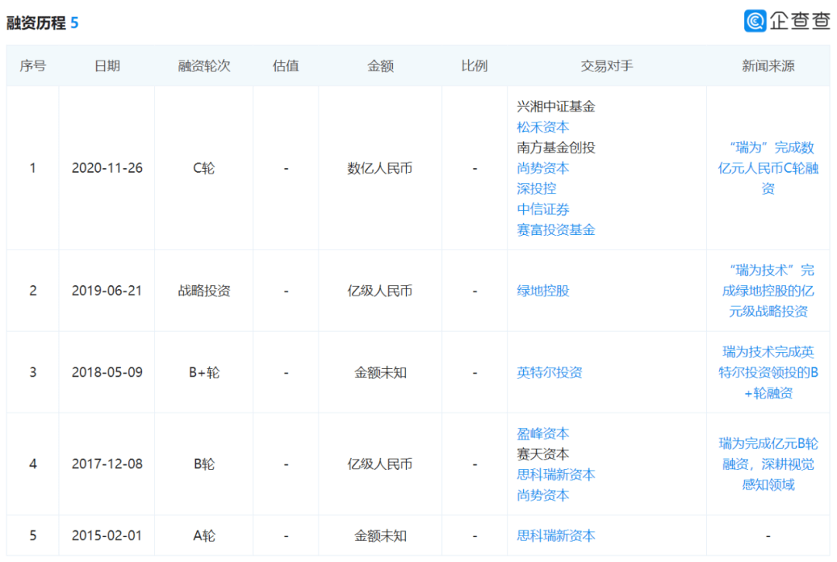Select the 赛天资本 text
Viewport: 837px width, 562px height.
click(542, 454)
